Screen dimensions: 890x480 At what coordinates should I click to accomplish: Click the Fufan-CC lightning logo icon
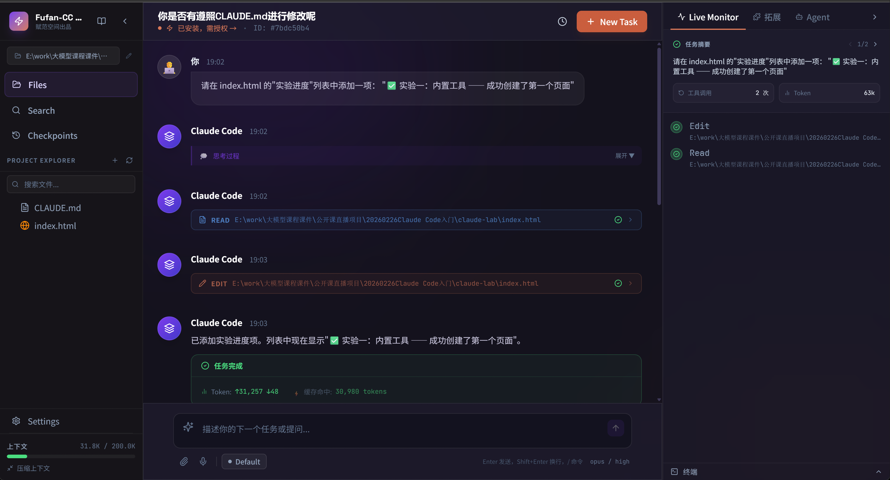19,21
